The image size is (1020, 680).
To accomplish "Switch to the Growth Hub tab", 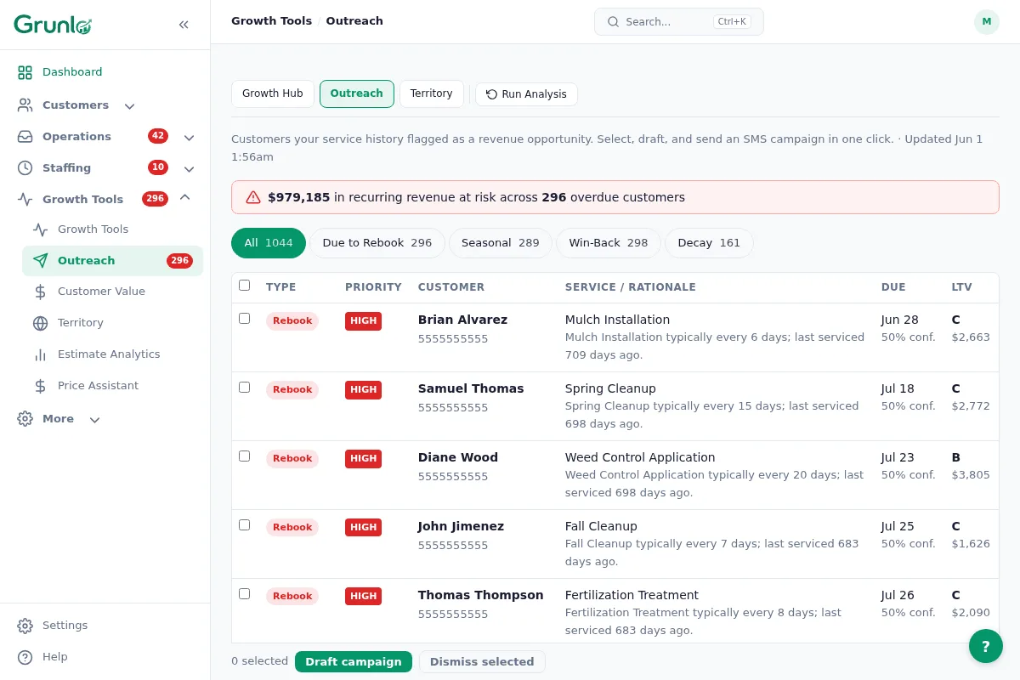I will click(273, 93).
